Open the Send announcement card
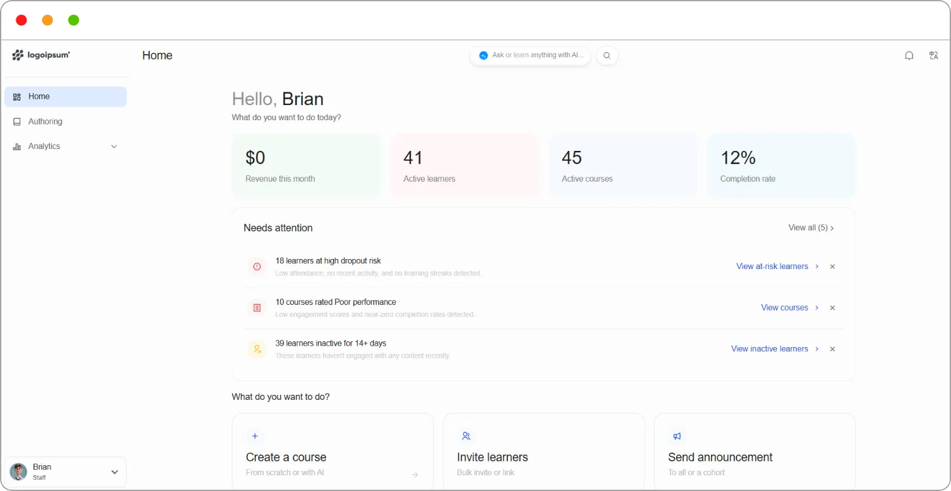 [x=755, y=451]
